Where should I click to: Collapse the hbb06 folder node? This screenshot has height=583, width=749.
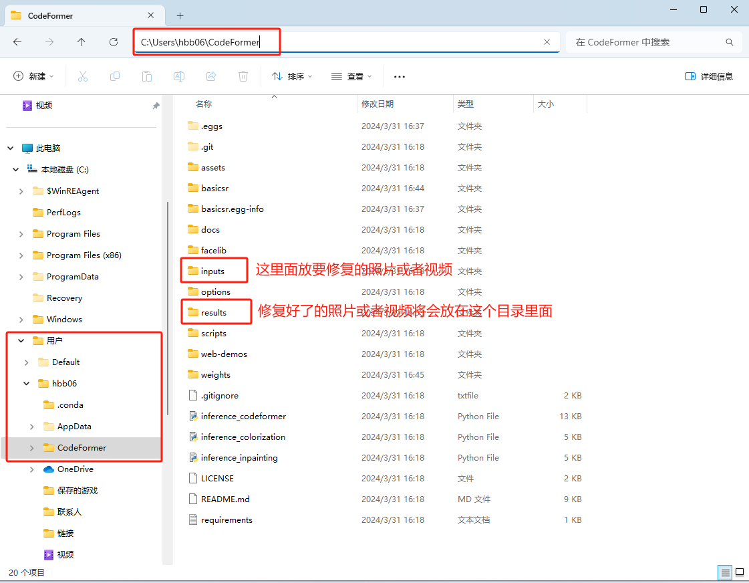click(x=26, y=383)
